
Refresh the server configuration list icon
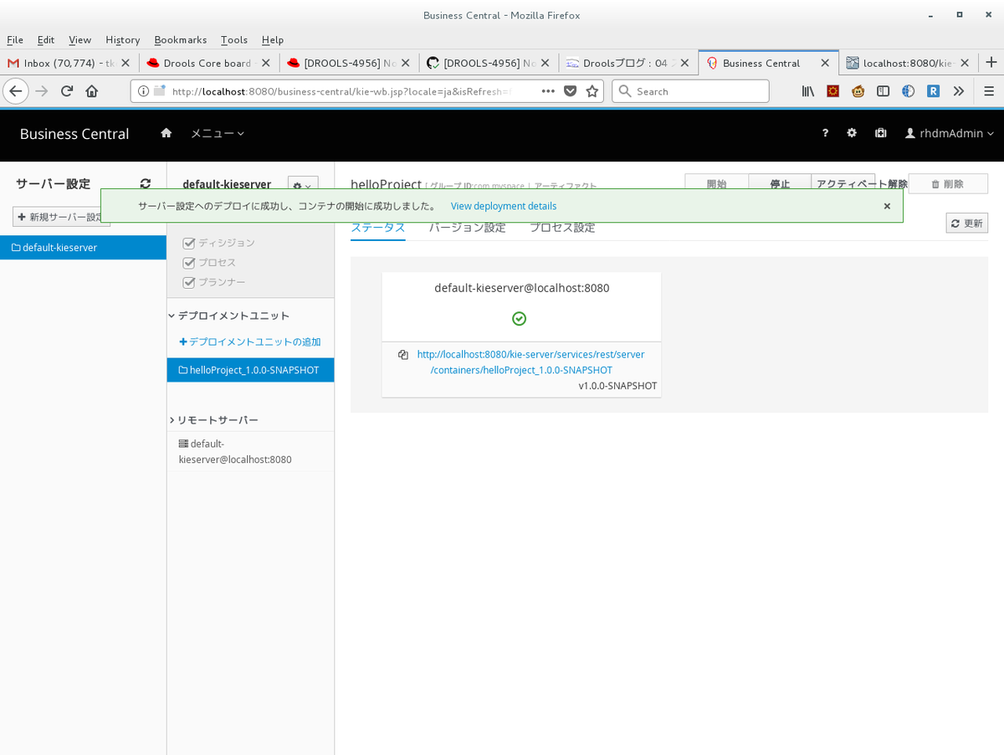[146, 184]
